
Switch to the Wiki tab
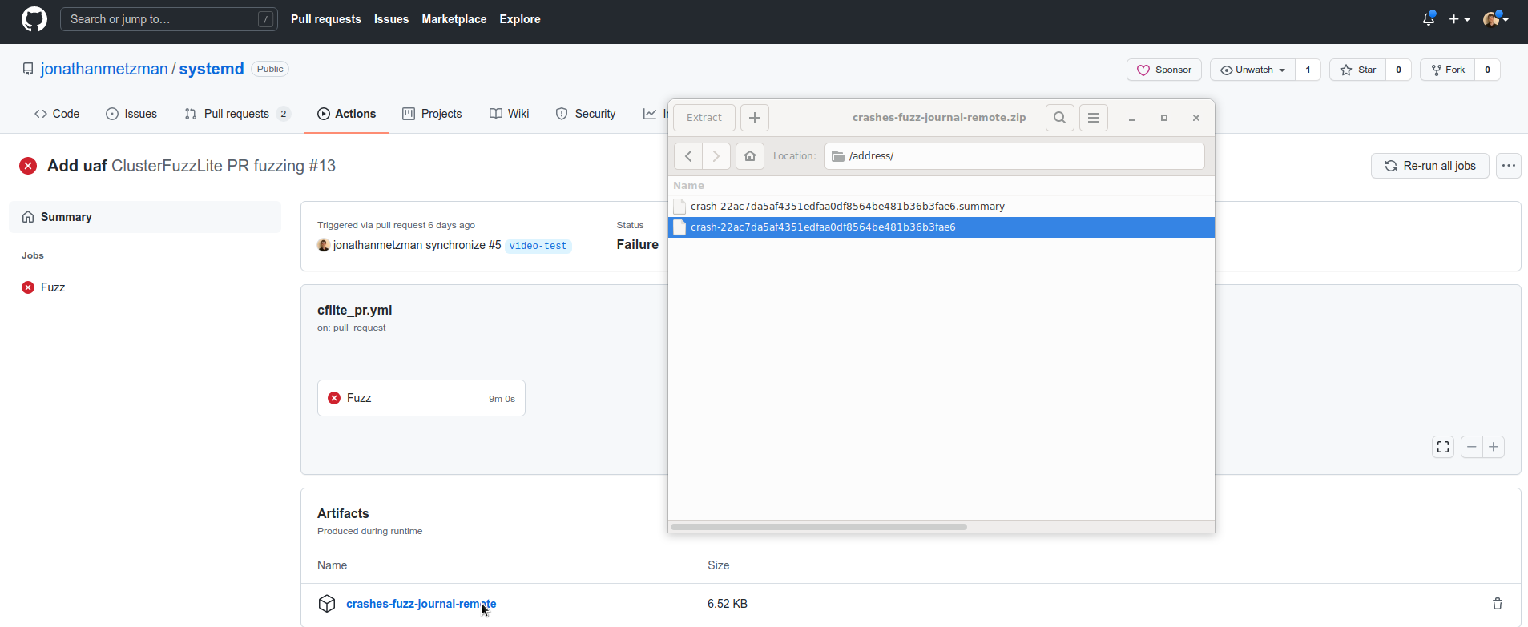tap(510, 114)
